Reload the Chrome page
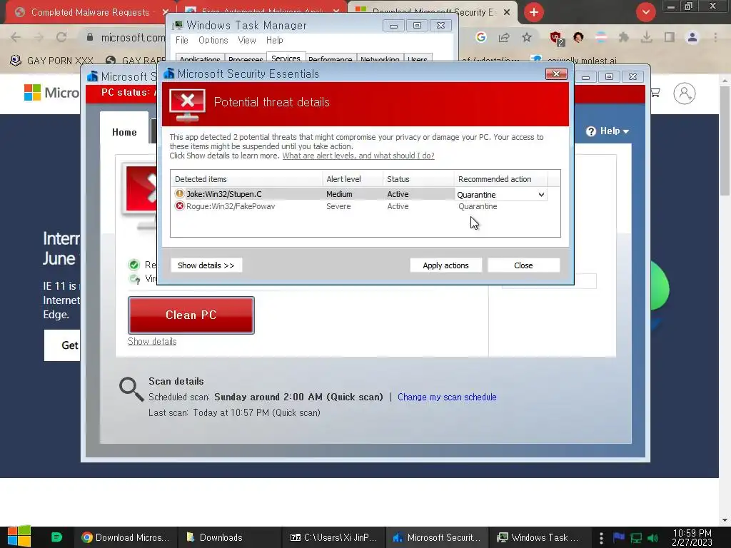Image resolution: width=731 pixels, height=548 pixels. (61, 37)
